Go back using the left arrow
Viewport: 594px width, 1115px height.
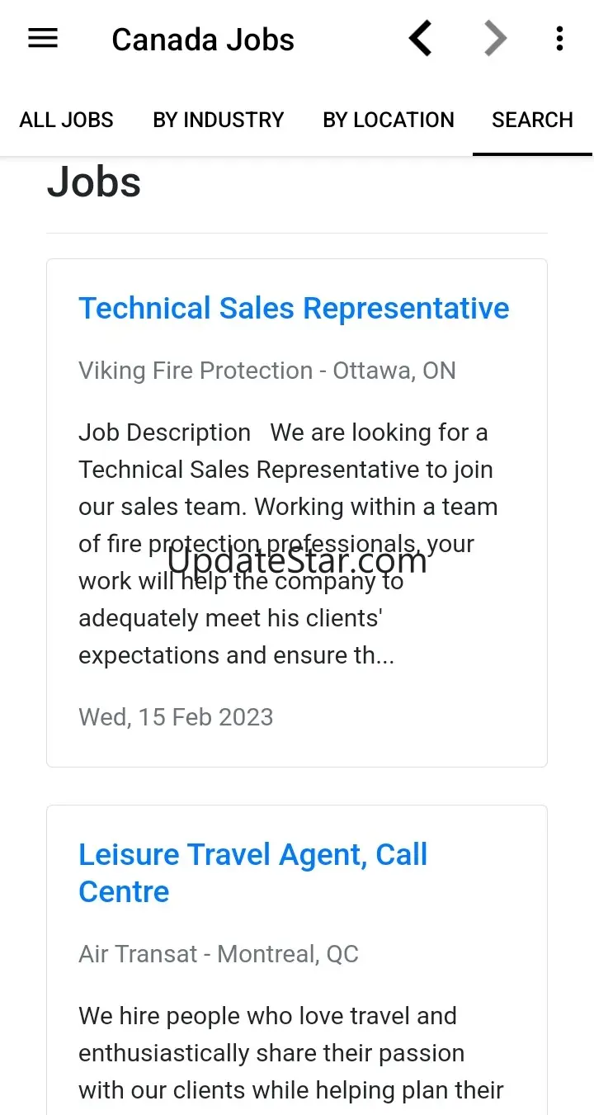421,39
